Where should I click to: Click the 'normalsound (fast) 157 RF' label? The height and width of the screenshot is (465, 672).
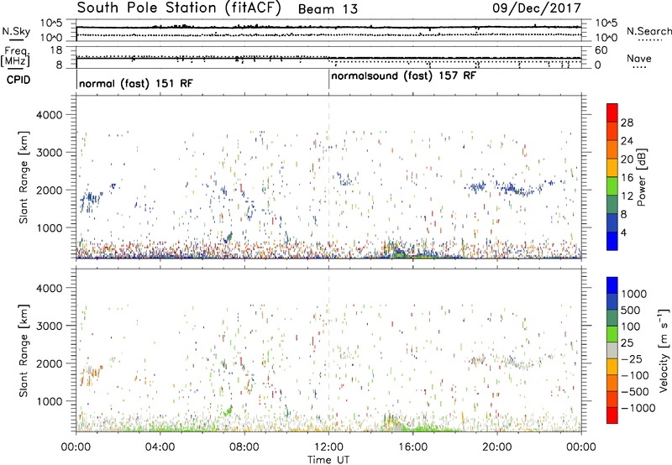click(x=404, y=76)
